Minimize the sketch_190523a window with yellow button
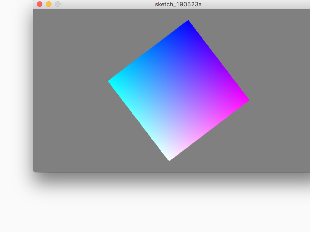This screenshot has height=232, width=310. pyautogui.click(x=49, y=4)
